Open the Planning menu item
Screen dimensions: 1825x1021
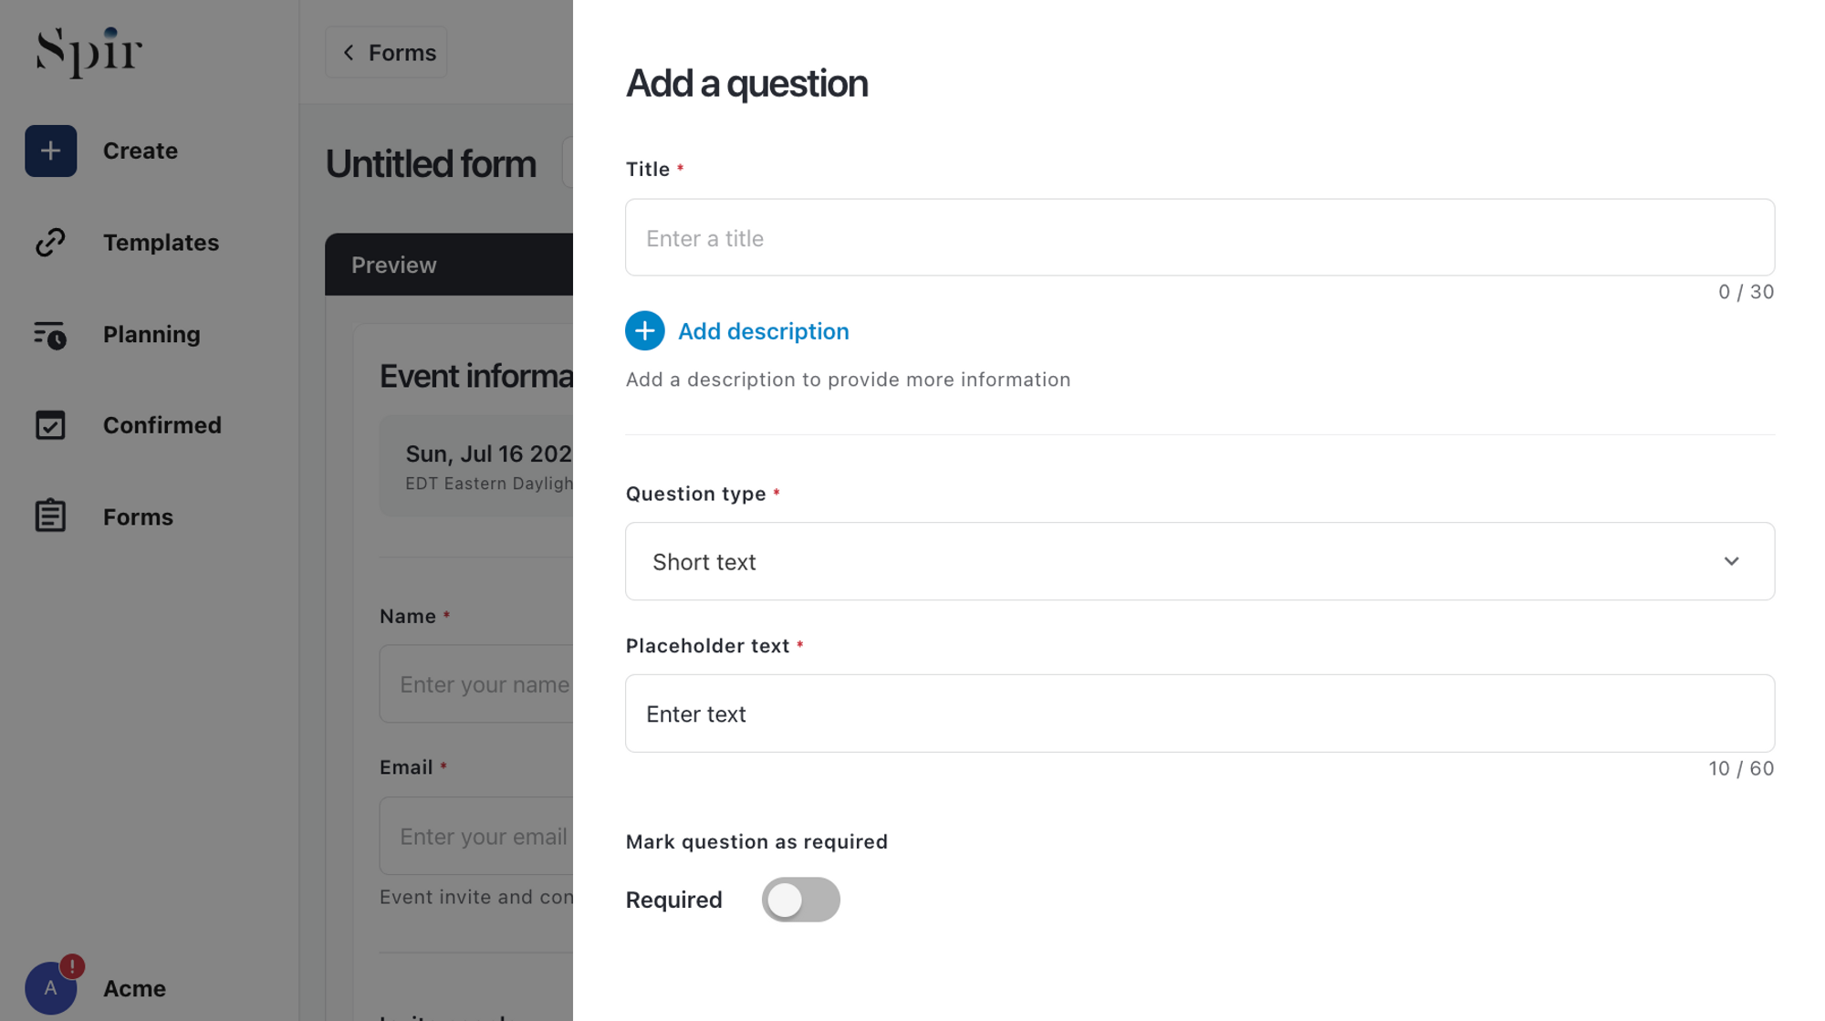[151, 335]
